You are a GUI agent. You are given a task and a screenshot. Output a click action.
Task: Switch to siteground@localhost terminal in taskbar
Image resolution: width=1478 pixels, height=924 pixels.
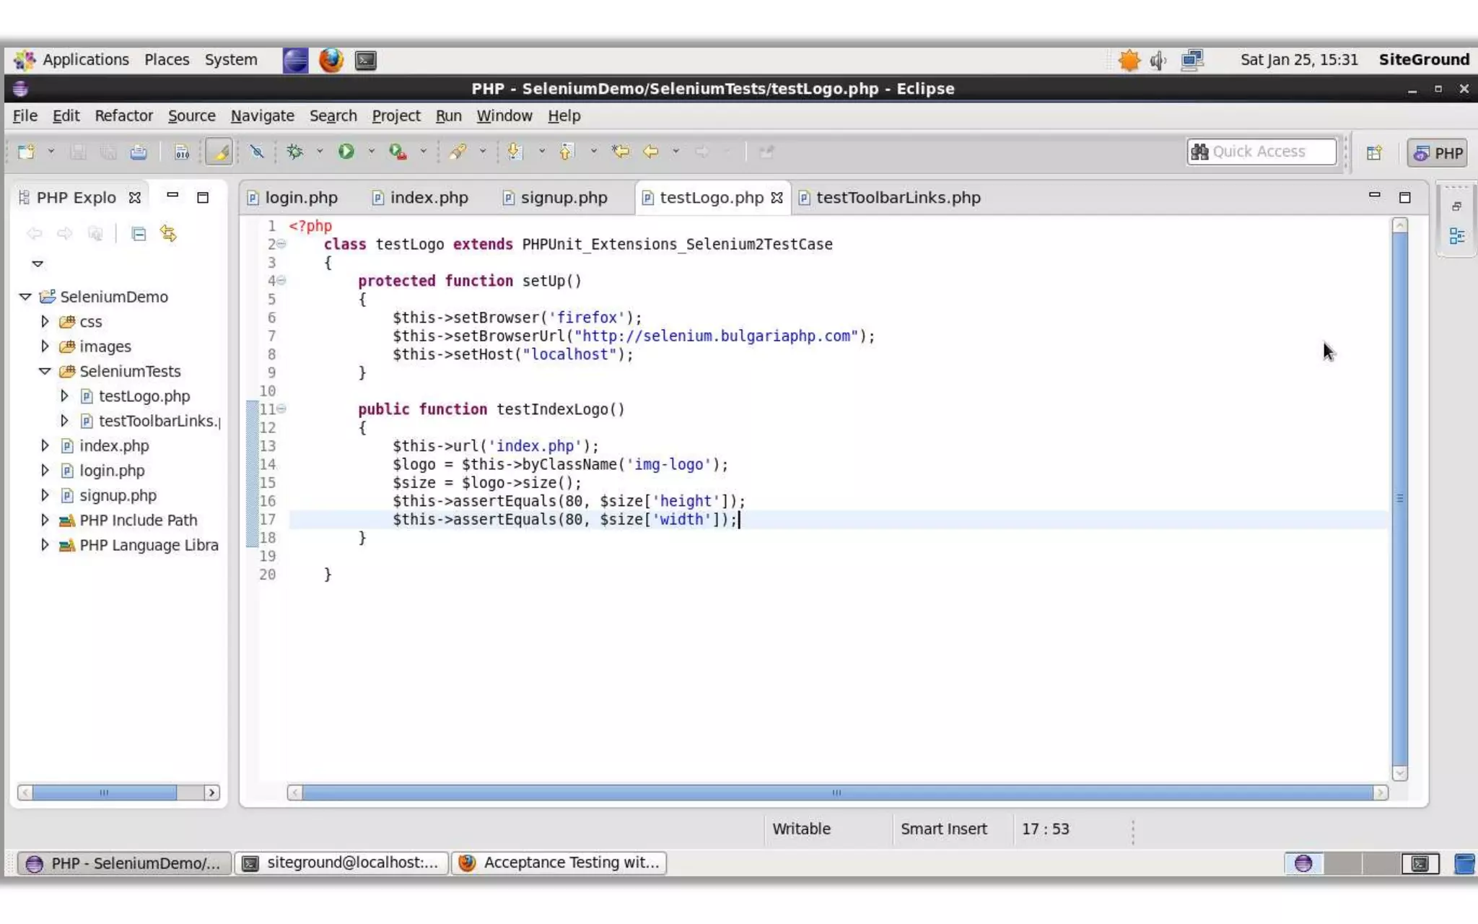tap(341, 863)
